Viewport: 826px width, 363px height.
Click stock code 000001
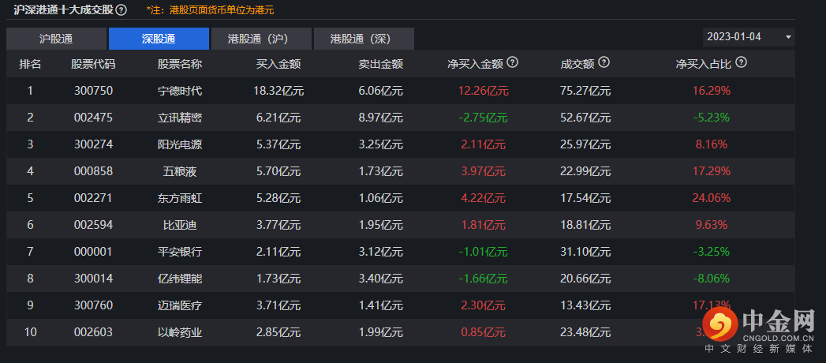(93, 252)
